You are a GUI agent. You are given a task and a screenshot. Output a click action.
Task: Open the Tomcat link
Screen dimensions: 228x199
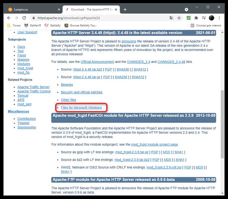pos(23,96)
